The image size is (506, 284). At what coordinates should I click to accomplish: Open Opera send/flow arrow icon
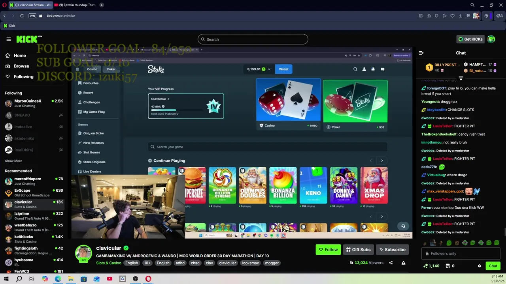pos(445,16)
